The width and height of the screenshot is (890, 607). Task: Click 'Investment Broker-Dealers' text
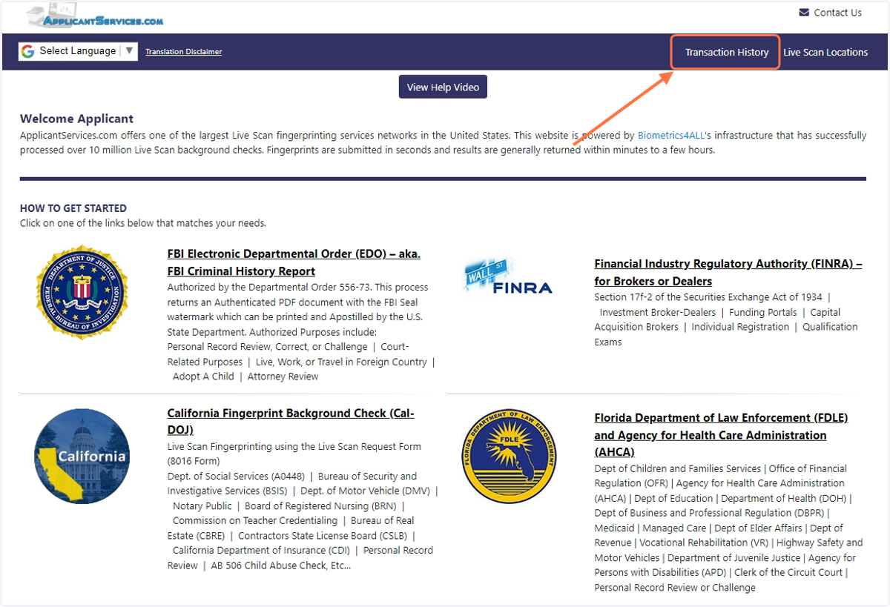658,313
